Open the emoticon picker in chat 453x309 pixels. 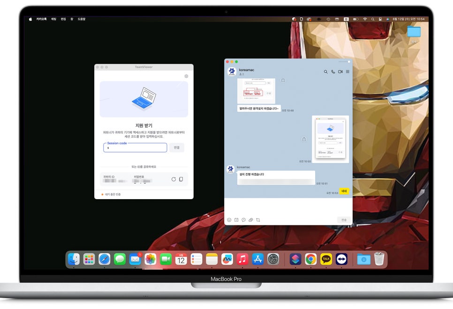point(229,220)
